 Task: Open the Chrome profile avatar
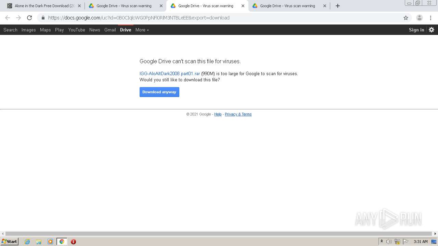click(x=420, y=18)
